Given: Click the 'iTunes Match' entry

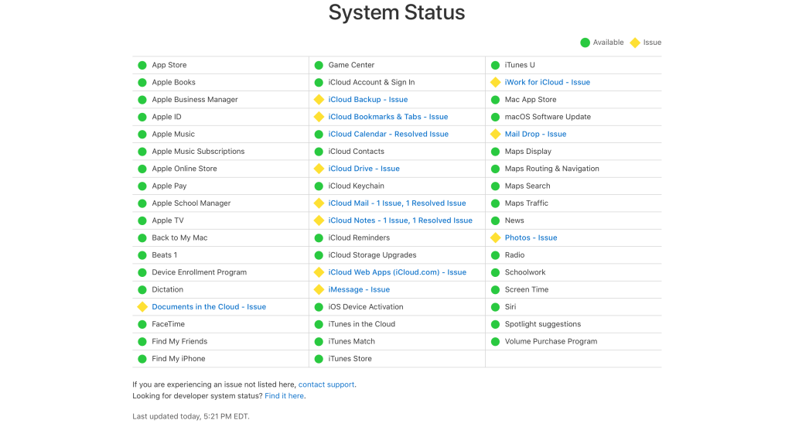Looking at the screenshot, I should click(352, 342).
